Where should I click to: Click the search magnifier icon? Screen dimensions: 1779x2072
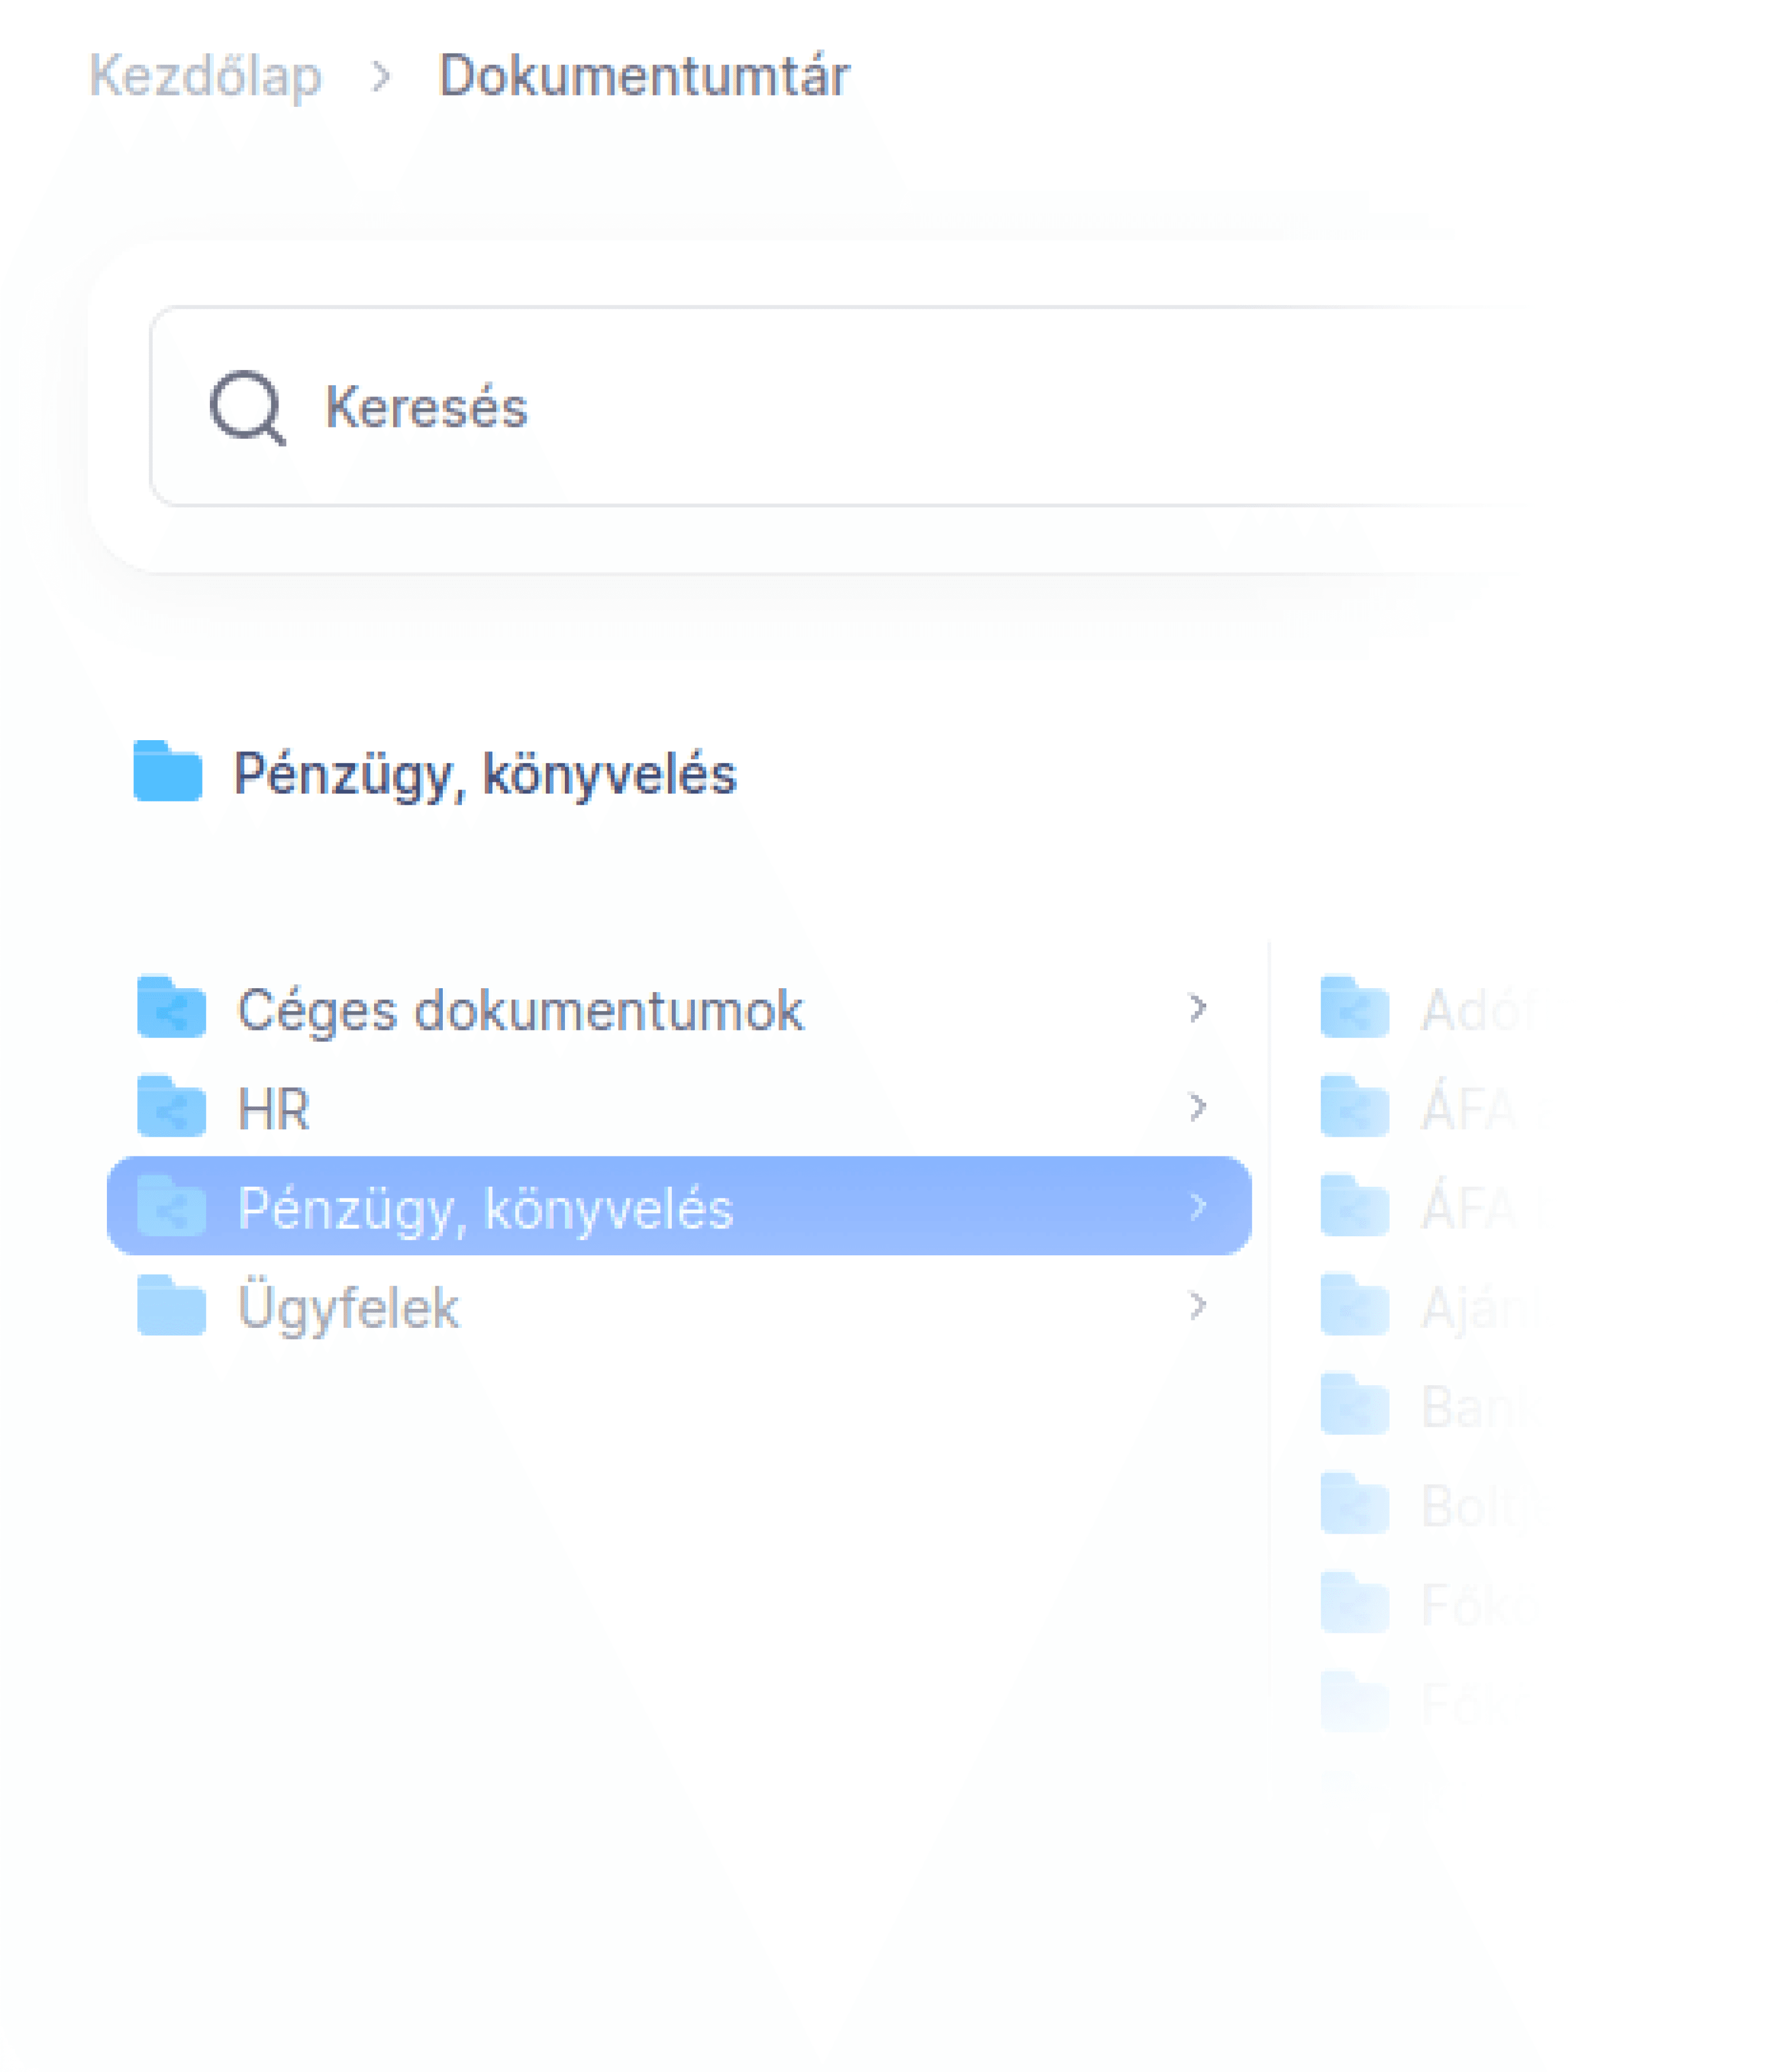(246, 406)
